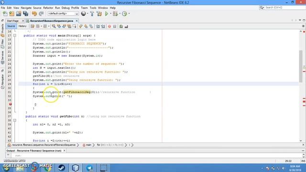The width and height of the screenshot is (306, 172).
Task: Click the Steam icon in taskbar
Action: point(62,168)
